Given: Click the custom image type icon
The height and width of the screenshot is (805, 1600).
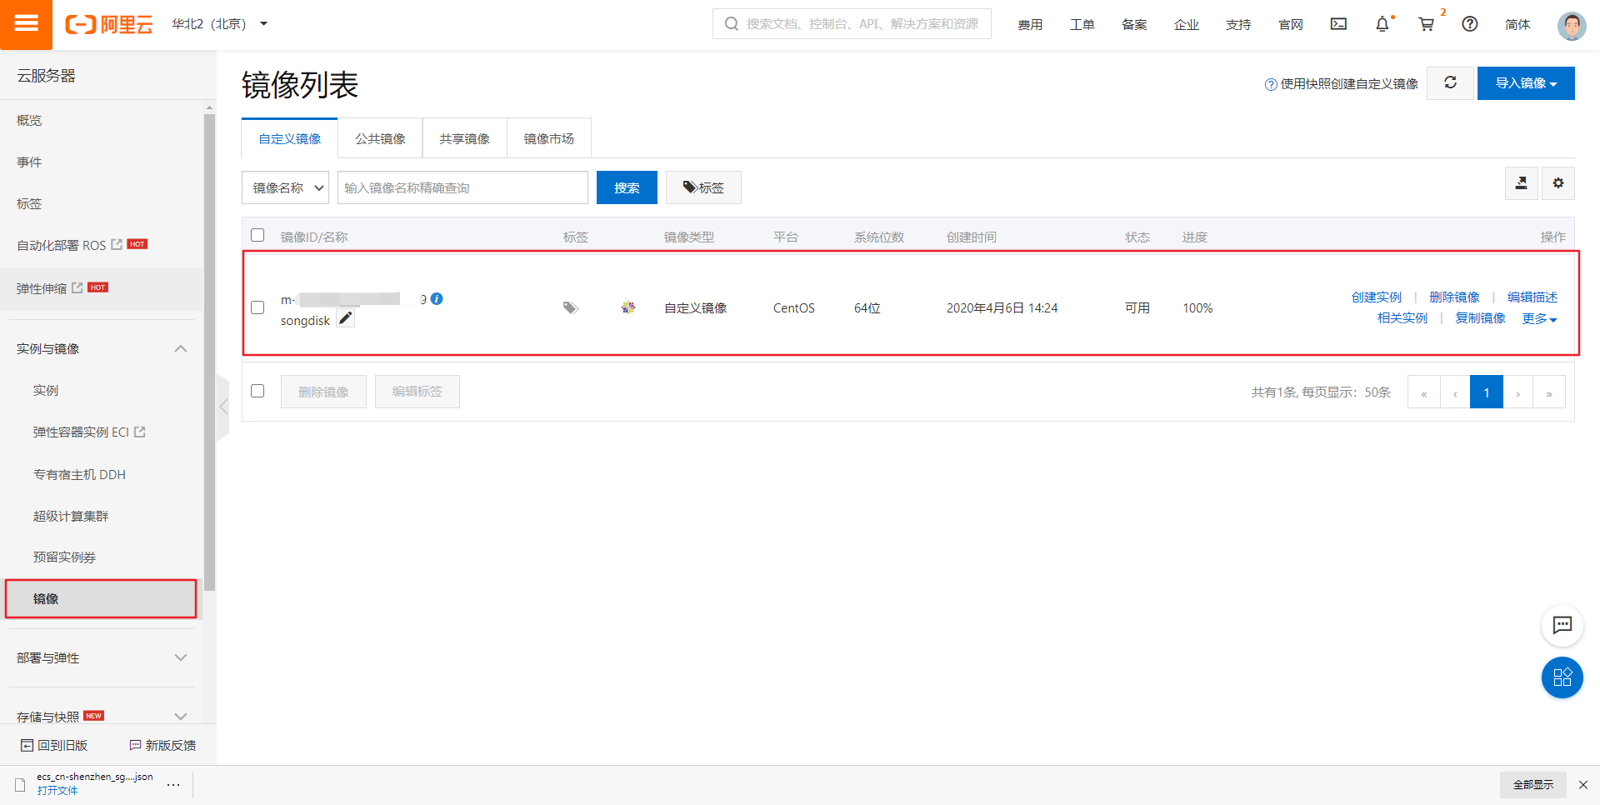Looking at the screenshot, I should tap(628, 307).
